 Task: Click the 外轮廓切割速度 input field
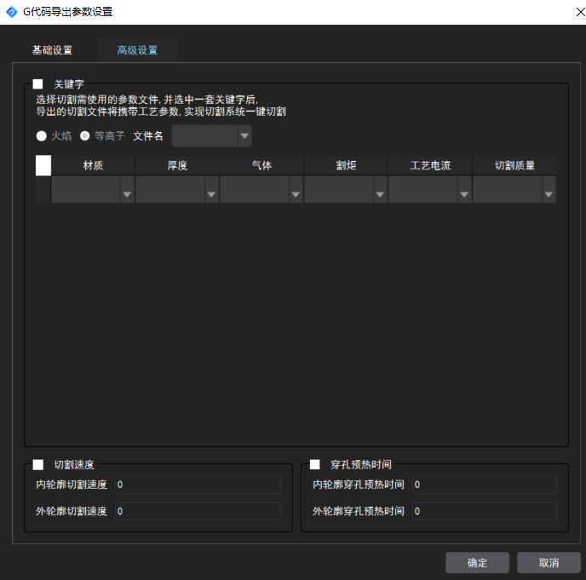click(198, 511)
